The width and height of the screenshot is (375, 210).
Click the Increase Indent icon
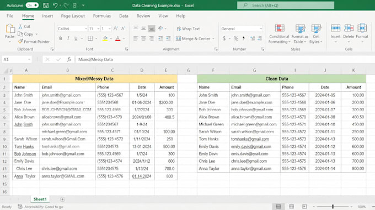coord(168,38)
